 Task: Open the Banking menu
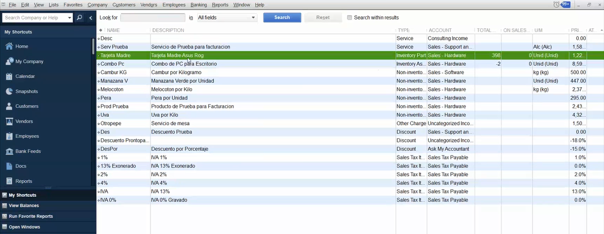198,5
